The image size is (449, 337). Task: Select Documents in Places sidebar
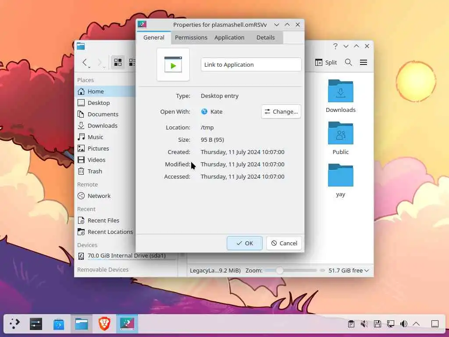tap(105, 114)
